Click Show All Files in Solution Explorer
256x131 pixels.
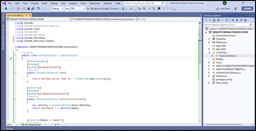pyautogui.click(x=245, y=20)
